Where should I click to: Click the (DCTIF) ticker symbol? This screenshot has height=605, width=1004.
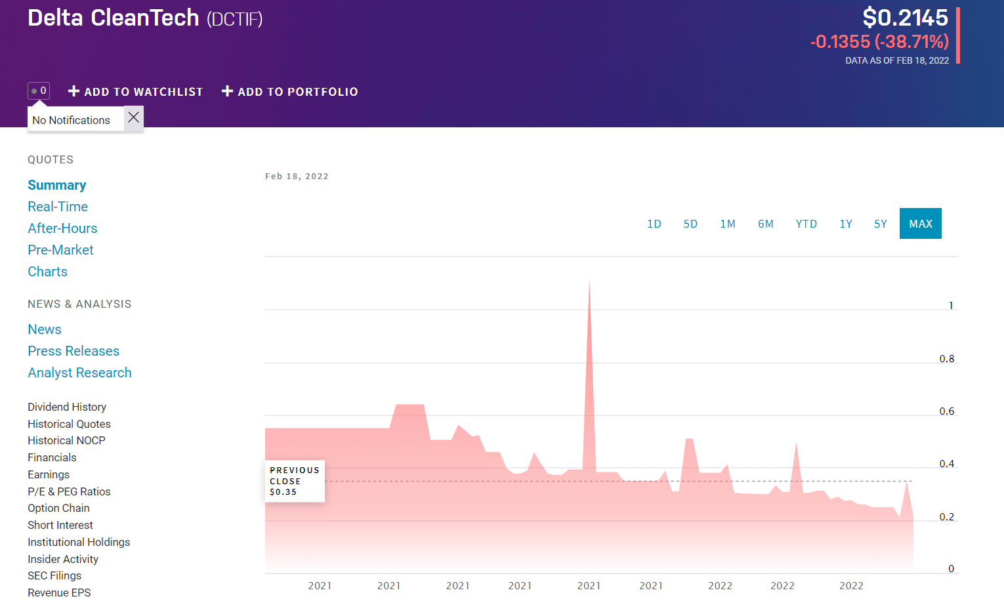[x=235, y=19]
